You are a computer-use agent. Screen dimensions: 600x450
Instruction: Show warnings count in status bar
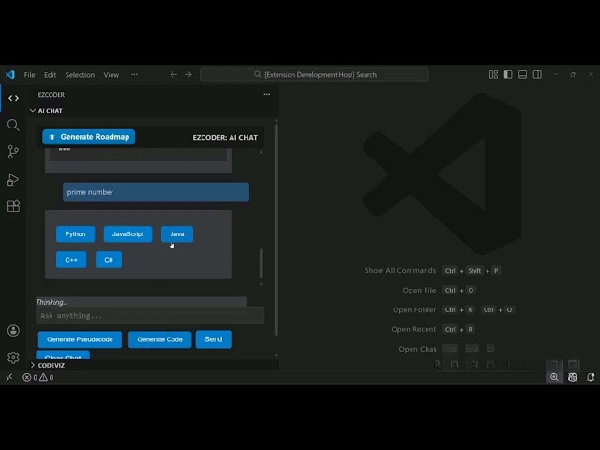coord(47,377)
